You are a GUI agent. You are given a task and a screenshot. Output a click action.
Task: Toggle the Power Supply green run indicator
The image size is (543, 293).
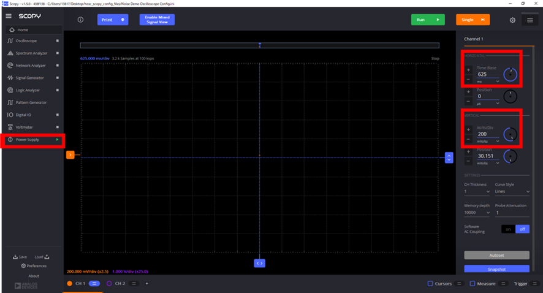[x=58, y=140]
